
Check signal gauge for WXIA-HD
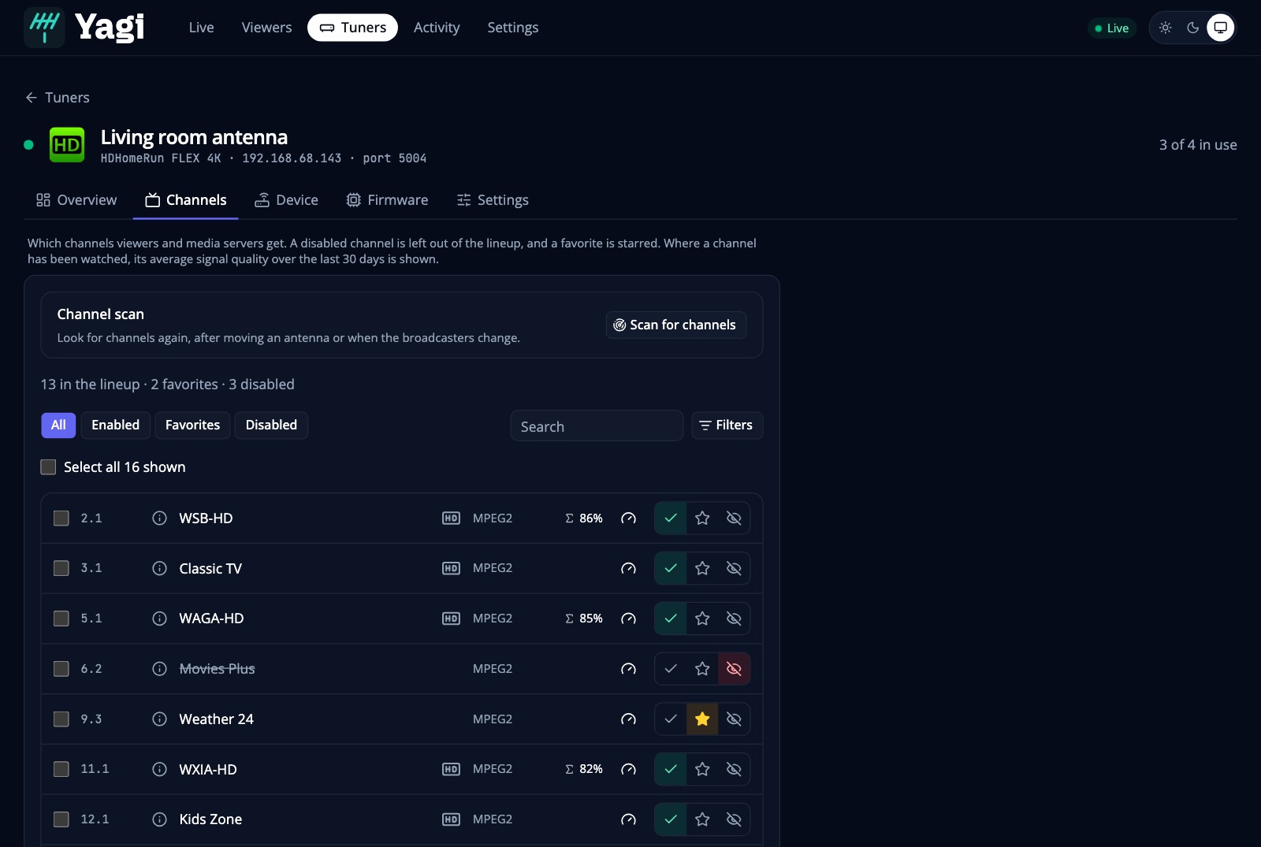coord(628,769)
